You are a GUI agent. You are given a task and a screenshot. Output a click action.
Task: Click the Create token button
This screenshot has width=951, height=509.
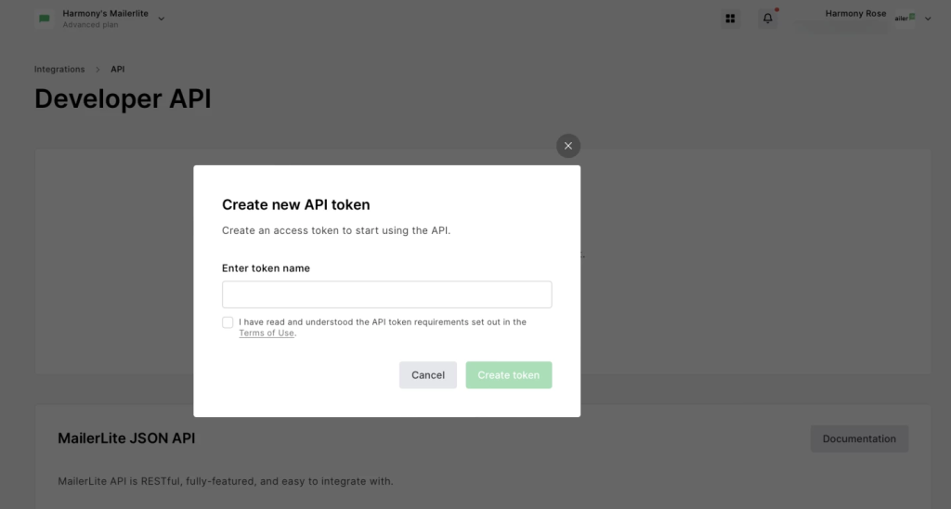[x=508, y=375]
